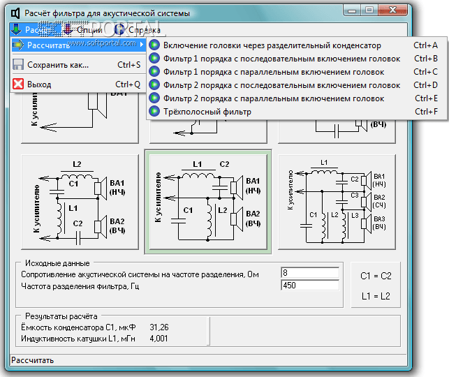Select Фильтр 2 порядка с последовательным включением

click(297, 85)
